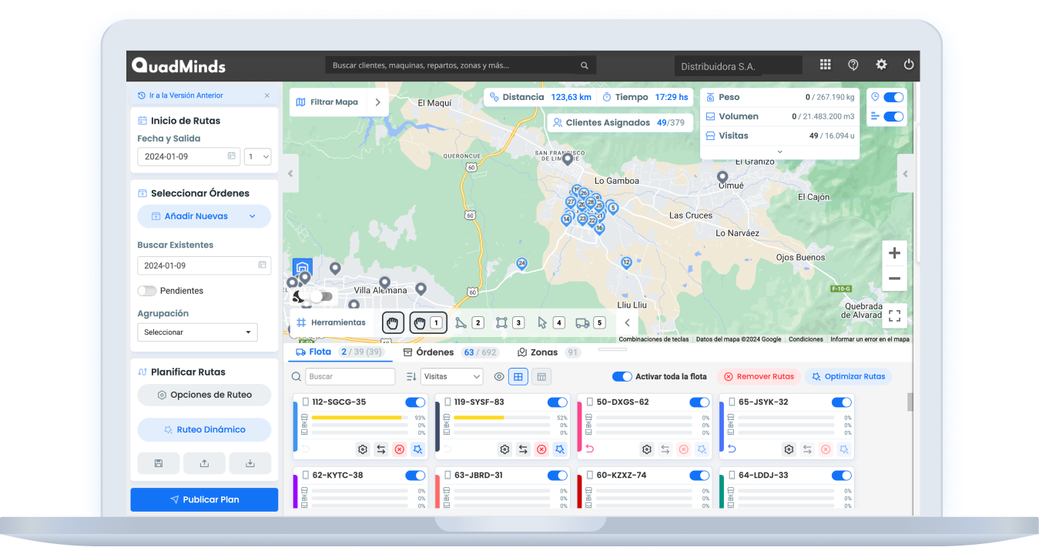Open settings gear in top bar
Viewport: 1039px width, 554px height.
[881, 65]
